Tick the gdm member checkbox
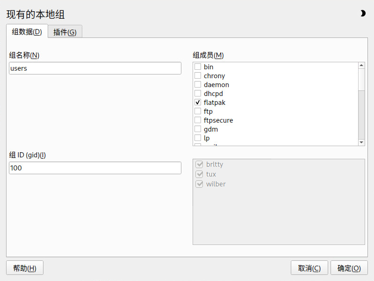Viewport: 374px width, 281px height. coord(198,129)
